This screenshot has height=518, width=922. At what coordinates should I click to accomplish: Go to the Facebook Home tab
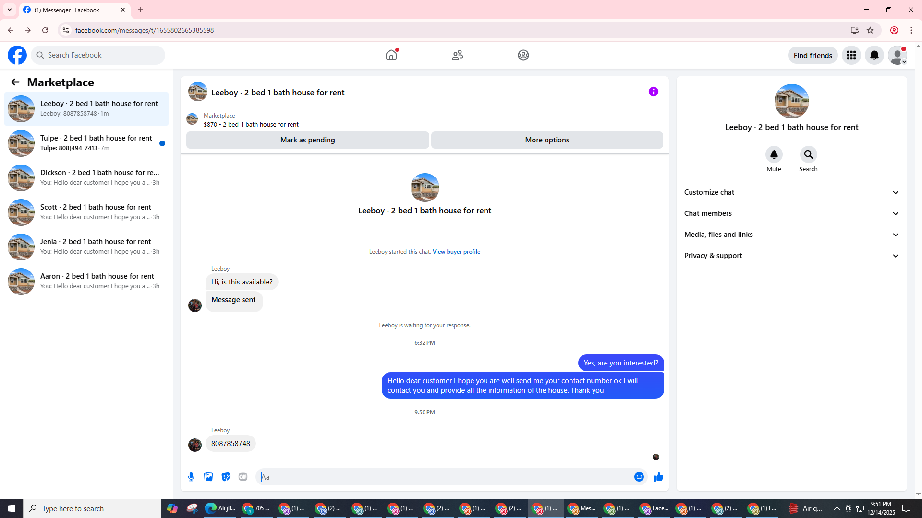click(391, 55)
